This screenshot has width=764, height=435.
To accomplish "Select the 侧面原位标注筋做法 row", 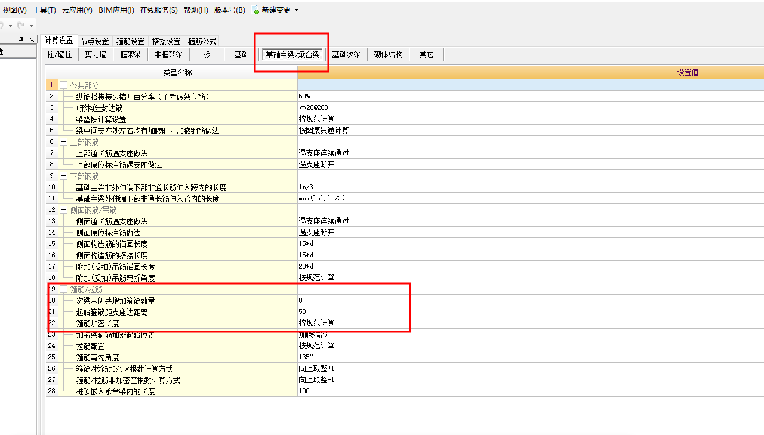I will [405, 232].
